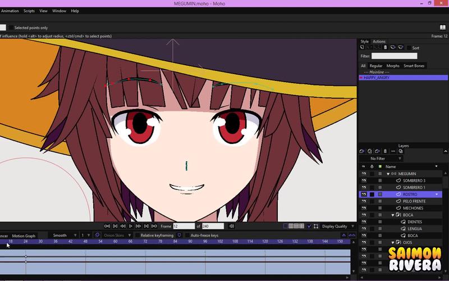Open the Scripts menu

click(29, 11)
